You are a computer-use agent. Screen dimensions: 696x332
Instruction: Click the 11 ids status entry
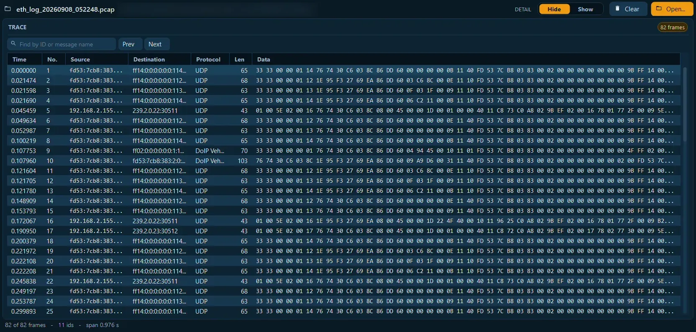(x=66, y=325)
